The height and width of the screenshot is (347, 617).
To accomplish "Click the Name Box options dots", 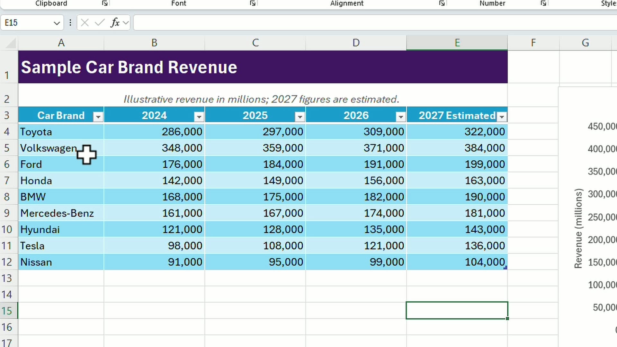I will tap(70, 22).
